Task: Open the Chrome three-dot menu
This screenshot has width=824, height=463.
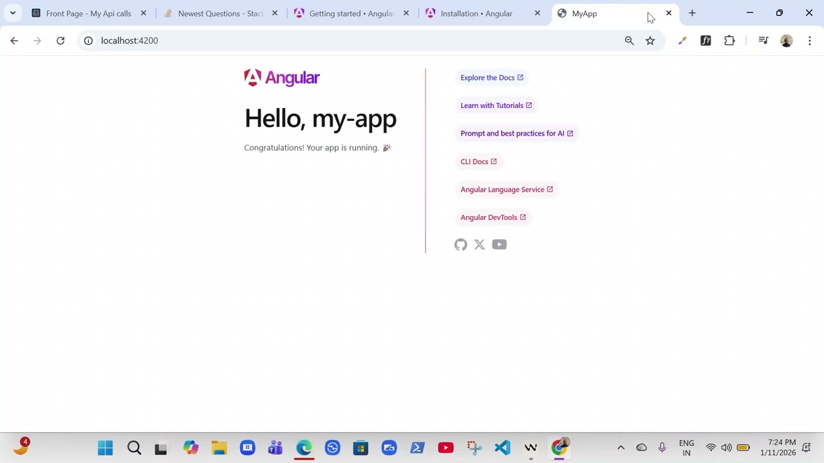Action: (x=810, y=41)
